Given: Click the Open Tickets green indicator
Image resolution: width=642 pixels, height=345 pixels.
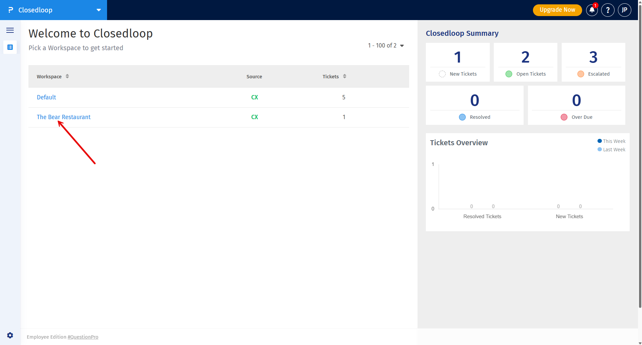Looking at the screenshot, I should [509, 74].
